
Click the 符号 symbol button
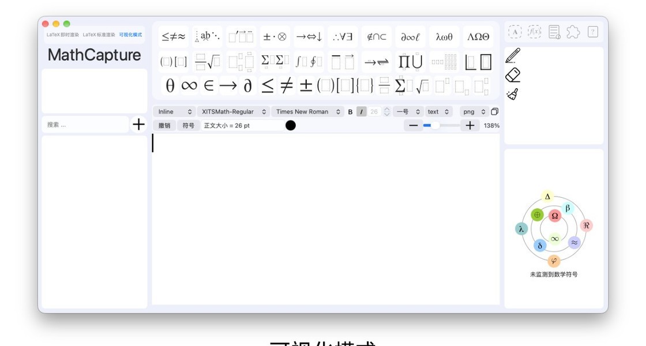[188, 125]
